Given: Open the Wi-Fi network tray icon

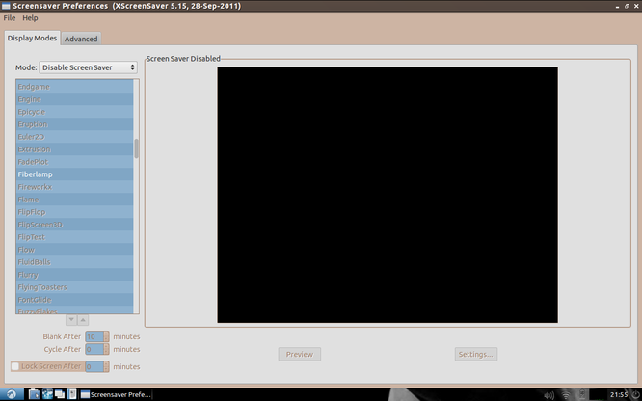Looking at the screenshot, I should 566,395.
